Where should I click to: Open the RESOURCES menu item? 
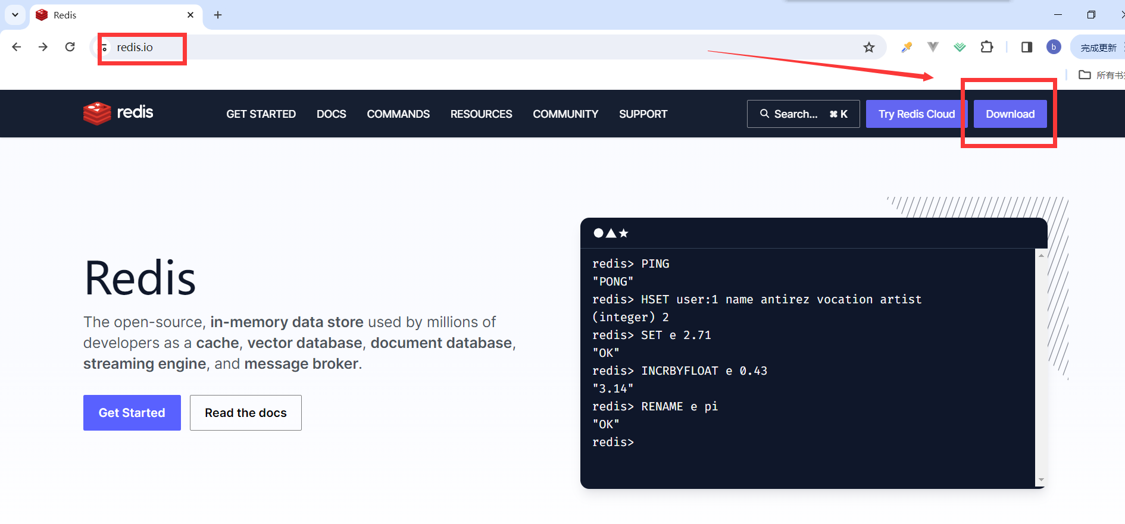coord(481,114)
